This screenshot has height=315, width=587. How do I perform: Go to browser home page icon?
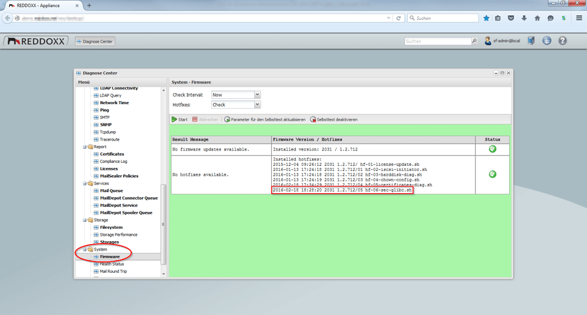click(537, 18)
